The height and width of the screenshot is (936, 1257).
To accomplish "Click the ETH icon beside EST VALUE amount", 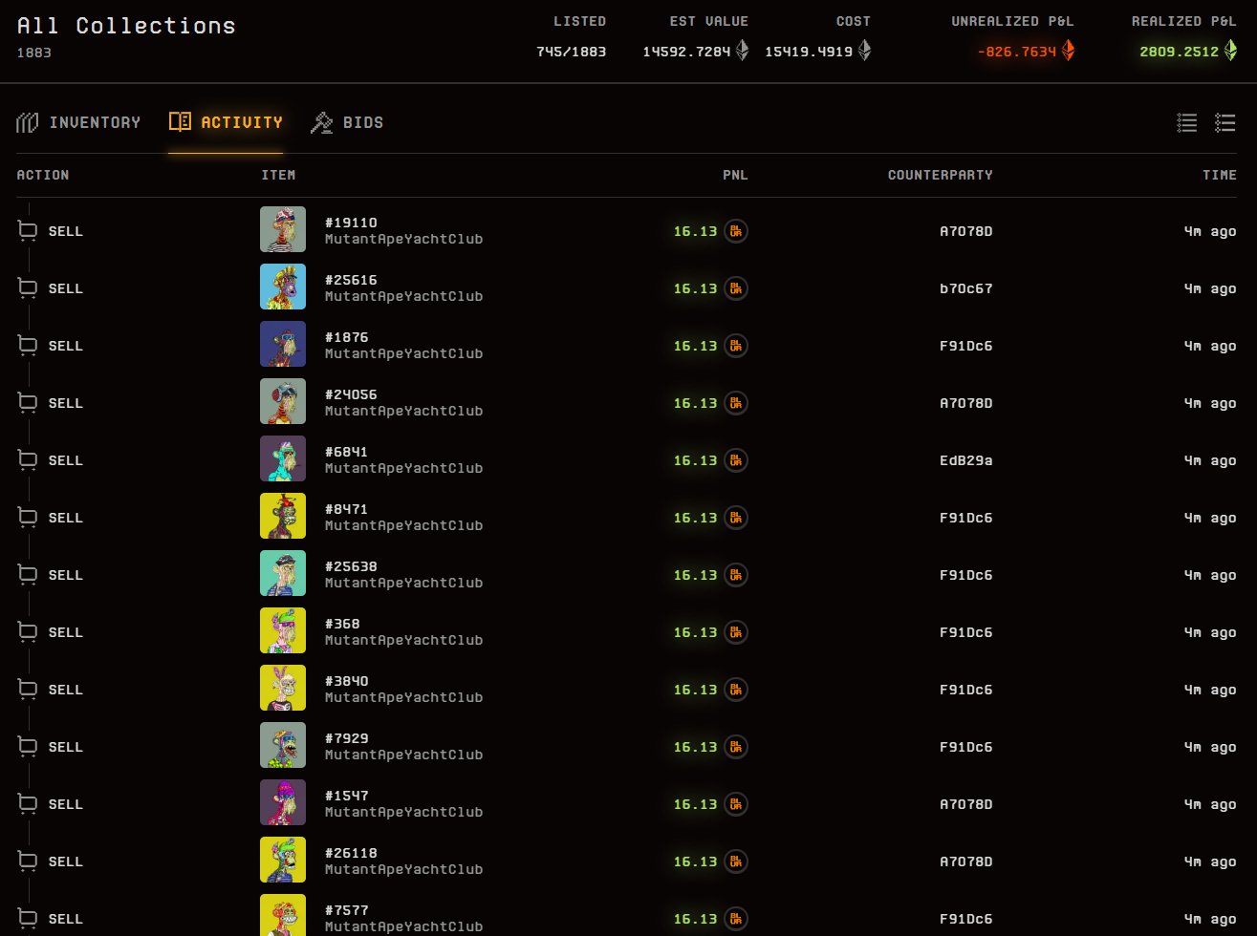I will tap(742, 51).
